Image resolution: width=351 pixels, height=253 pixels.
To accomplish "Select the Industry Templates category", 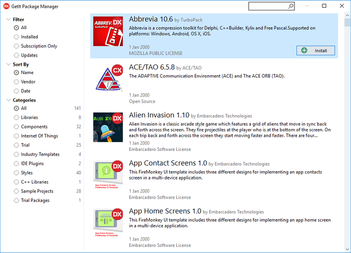I will (16, 154).
